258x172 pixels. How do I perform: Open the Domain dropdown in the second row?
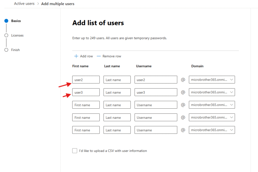click(x=212, y=92)
